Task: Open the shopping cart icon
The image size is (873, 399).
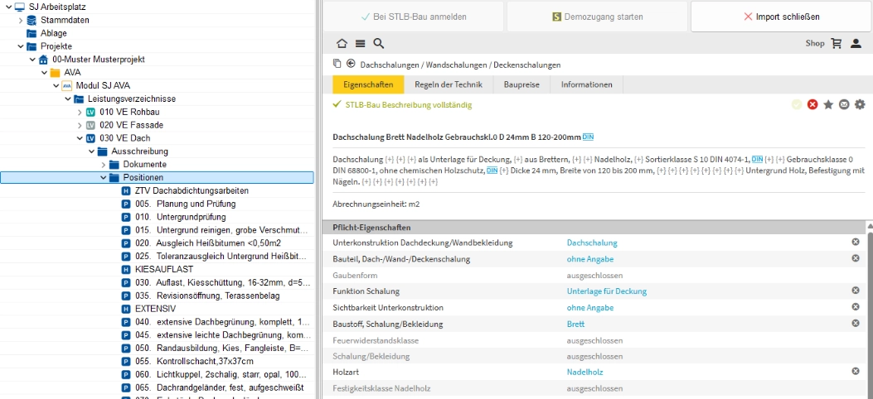Action: click(837, 44)
